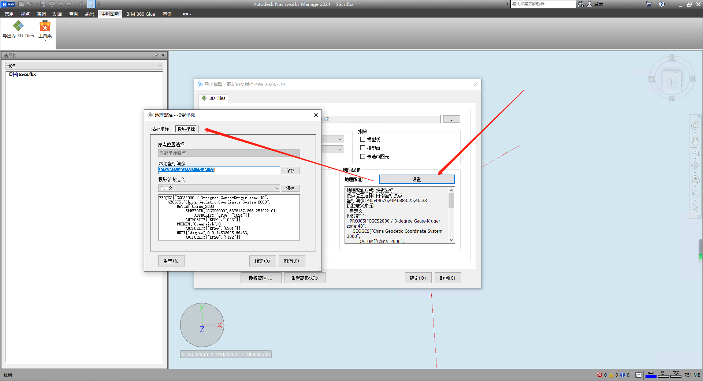Viewport: 703px width, 381px height.
Task: Click the Print icon in quick access toolbar
Action: pyautogui.click(x=52, y=4)
